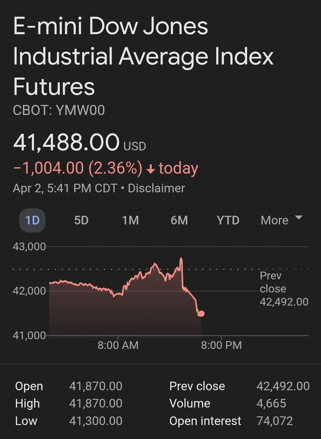The width and height of the screenshot is (321, 439).
Task: Expand the More time ranges dropdown
Action: [281, 220]
